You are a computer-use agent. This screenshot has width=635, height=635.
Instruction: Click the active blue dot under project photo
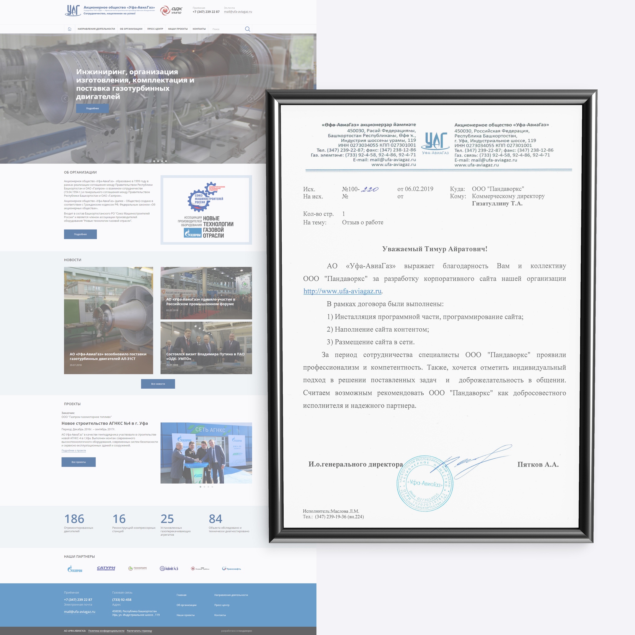(200, 487)
